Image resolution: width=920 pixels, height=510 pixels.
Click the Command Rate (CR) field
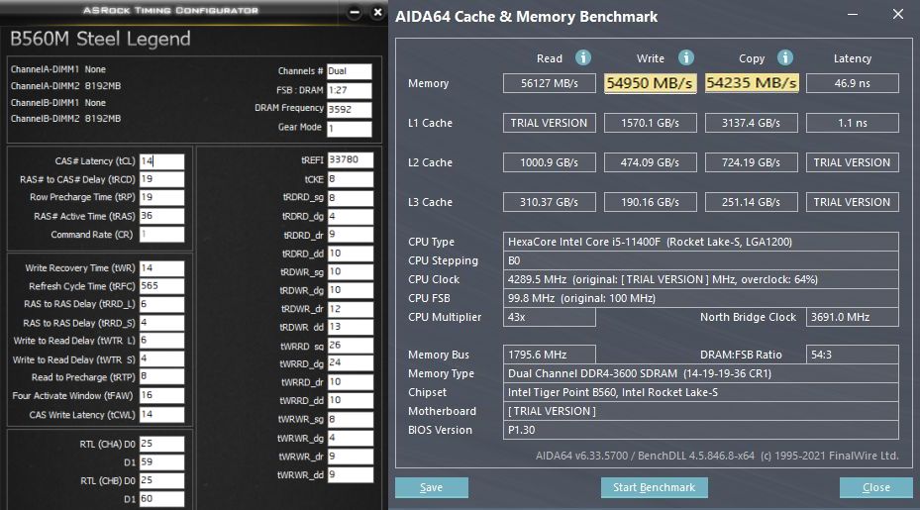coord(161,234)
